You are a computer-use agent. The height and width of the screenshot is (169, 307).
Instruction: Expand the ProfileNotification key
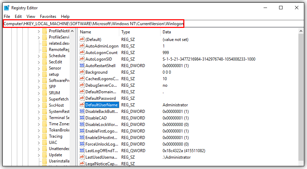point(39,31)
